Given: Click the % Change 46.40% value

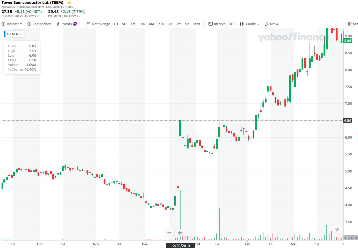Looking at the screenshot, I should coord(30,70).
